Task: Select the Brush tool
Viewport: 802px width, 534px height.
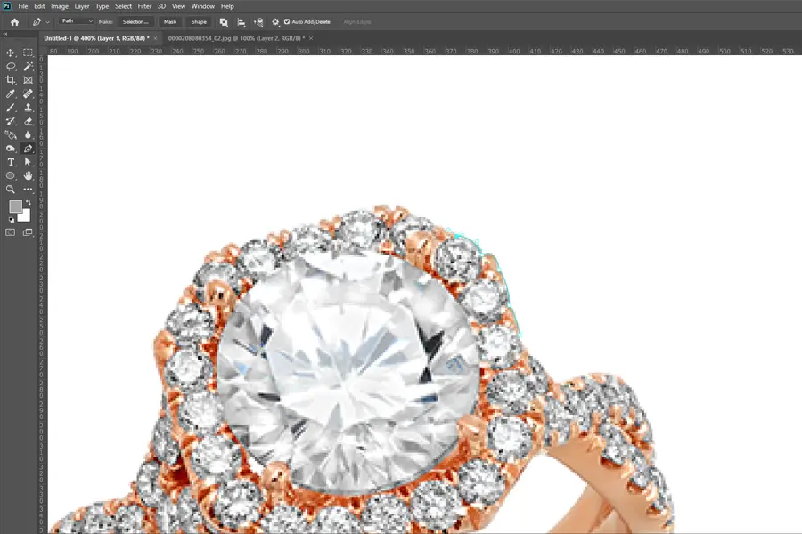Action: pos(10,108)
